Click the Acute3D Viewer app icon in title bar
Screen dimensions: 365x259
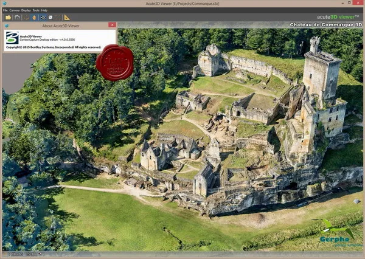pos(4,3)
